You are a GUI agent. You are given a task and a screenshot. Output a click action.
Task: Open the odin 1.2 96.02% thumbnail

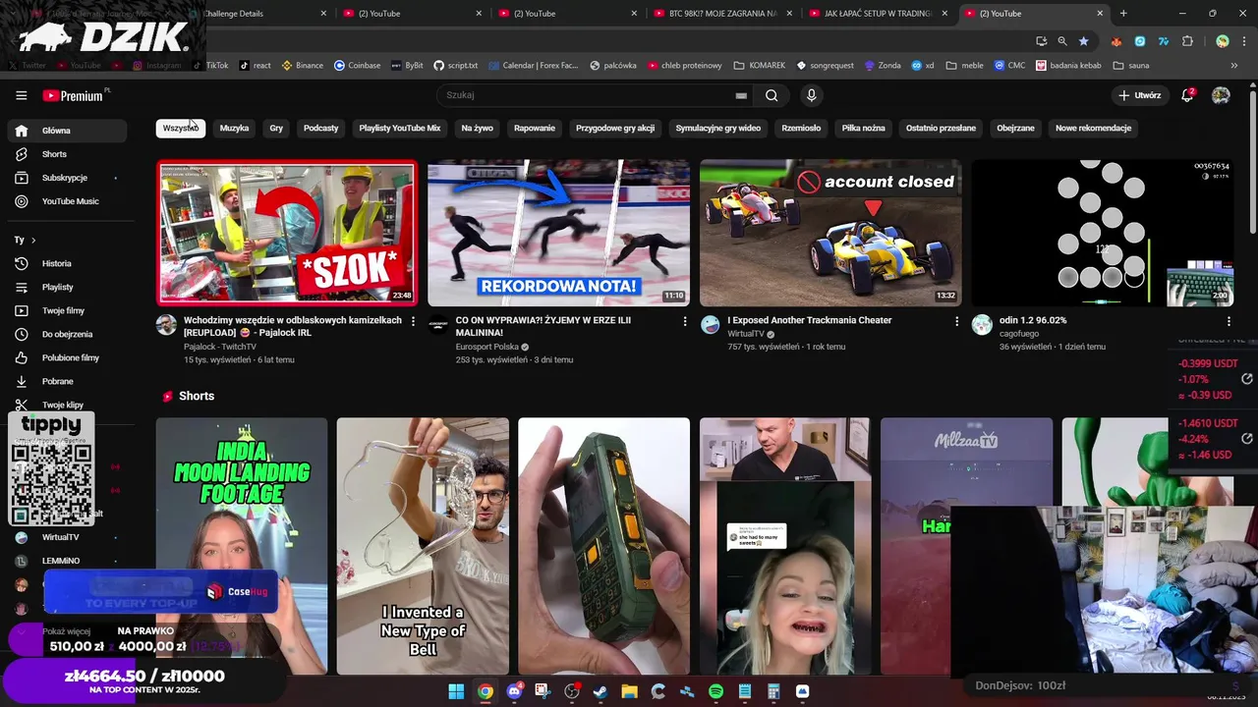(1102, 233)
